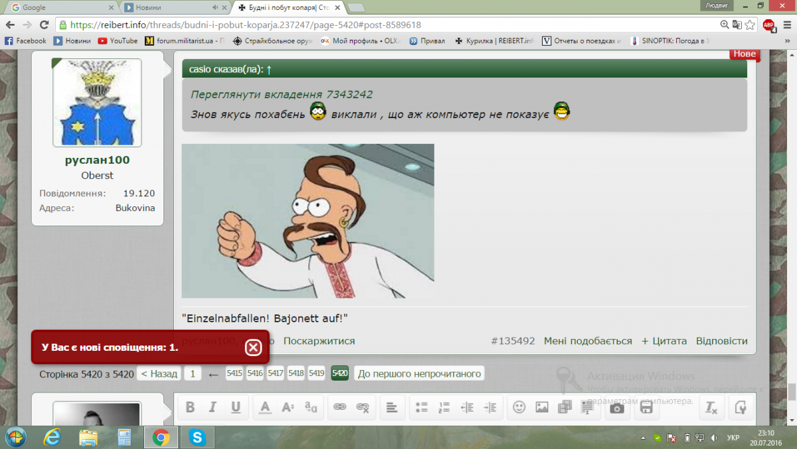The image size is (797, 449).
Task: Reload the current page
Action: [x=44, y=25]
